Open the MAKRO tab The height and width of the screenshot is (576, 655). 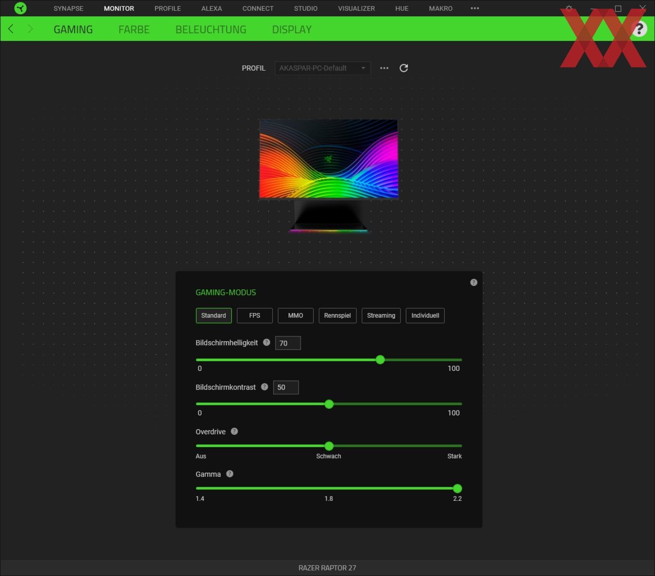pos(441,8)
